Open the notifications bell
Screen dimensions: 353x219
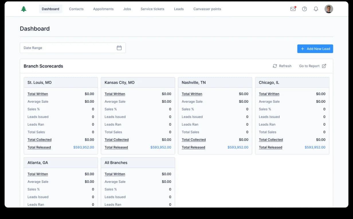pyautogui.click(x=316, y=9)
